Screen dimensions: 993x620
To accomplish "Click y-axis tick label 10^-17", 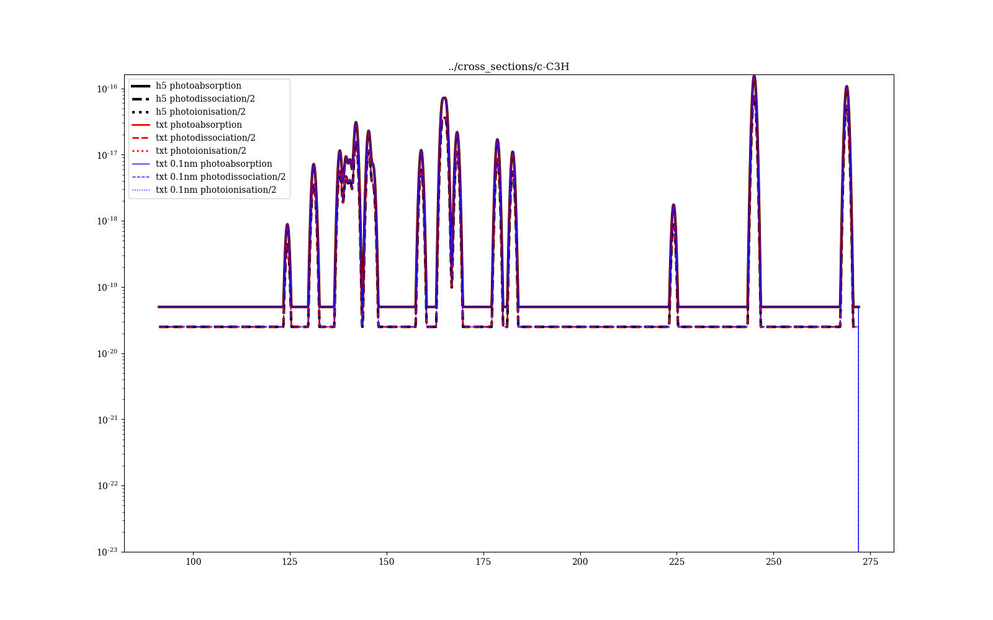I will (x=107, y=155).
